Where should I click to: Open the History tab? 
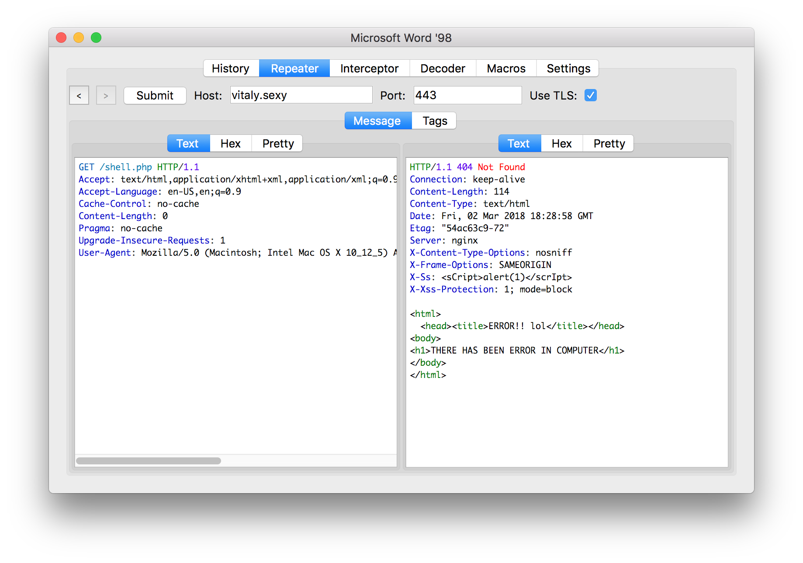tap(231, 69)
